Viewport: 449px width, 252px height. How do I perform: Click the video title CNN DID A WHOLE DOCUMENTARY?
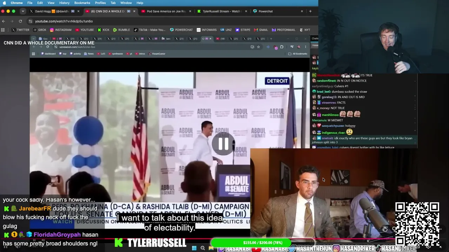click(49, 43)
